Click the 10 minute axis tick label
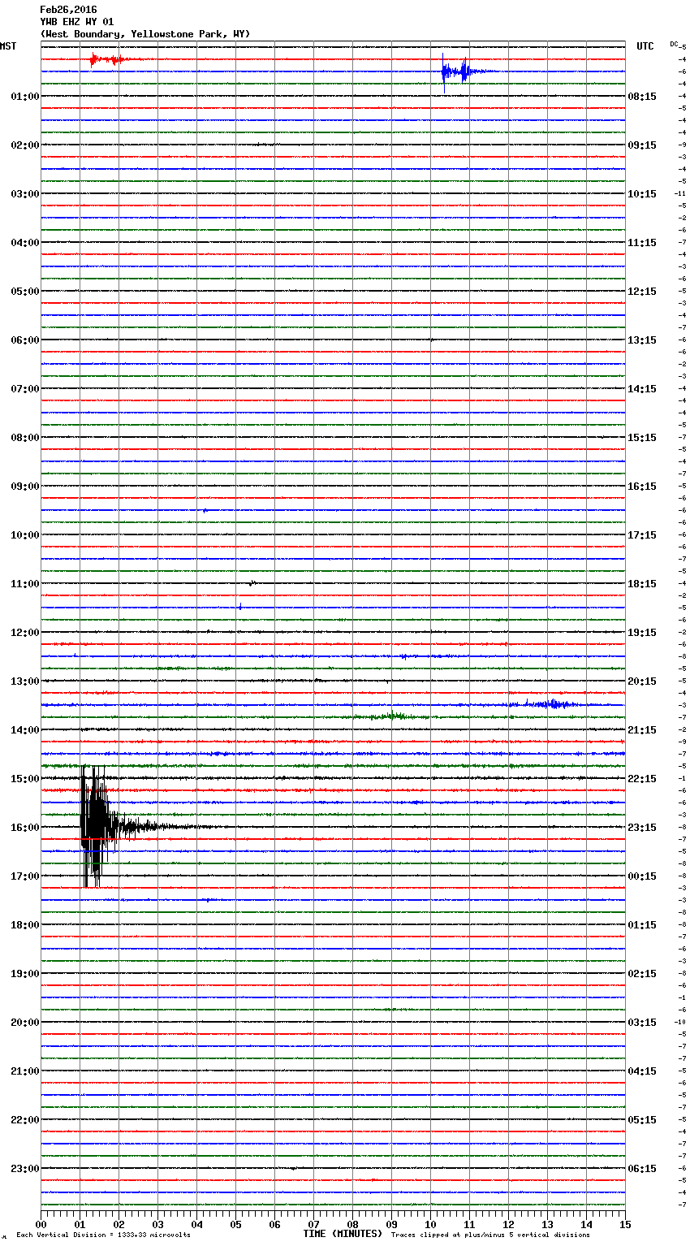Screen dimensions: 690x1246 [x=430, y=1224]
